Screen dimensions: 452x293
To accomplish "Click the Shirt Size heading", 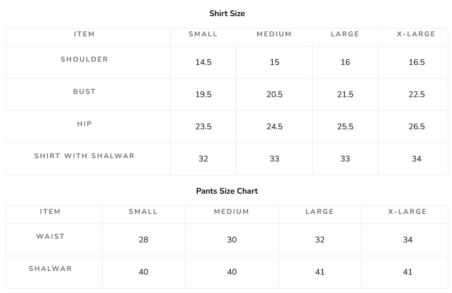I will click(227, 13).
